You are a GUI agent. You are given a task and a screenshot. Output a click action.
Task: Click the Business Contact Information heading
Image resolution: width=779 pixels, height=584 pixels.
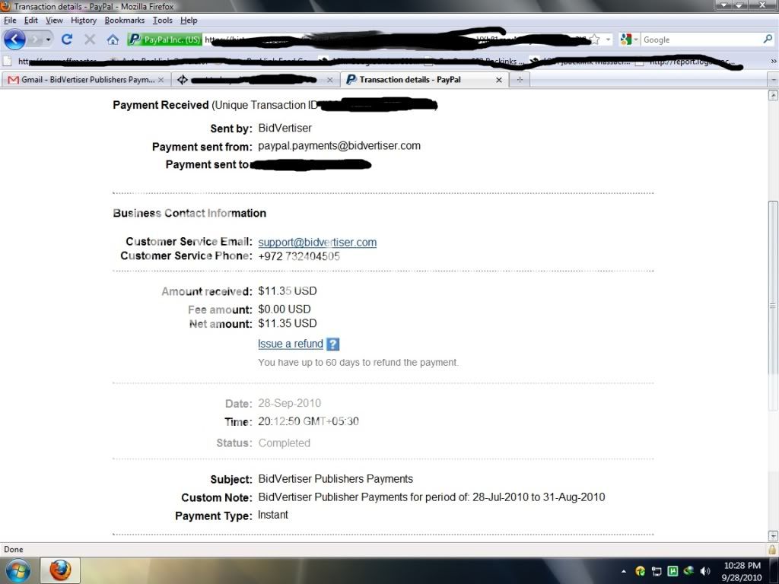pos(189,213)
